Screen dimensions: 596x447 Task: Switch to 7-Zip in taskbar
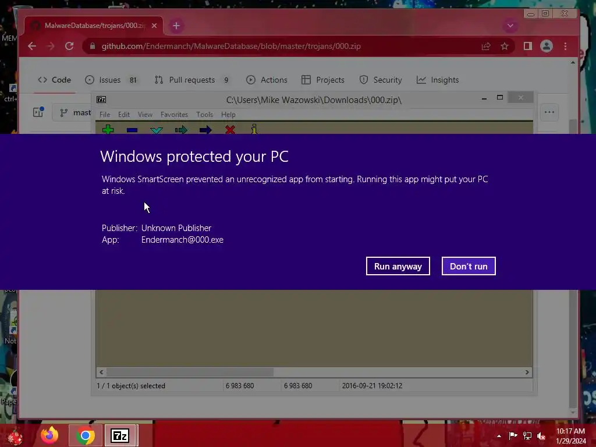point(120,435)
